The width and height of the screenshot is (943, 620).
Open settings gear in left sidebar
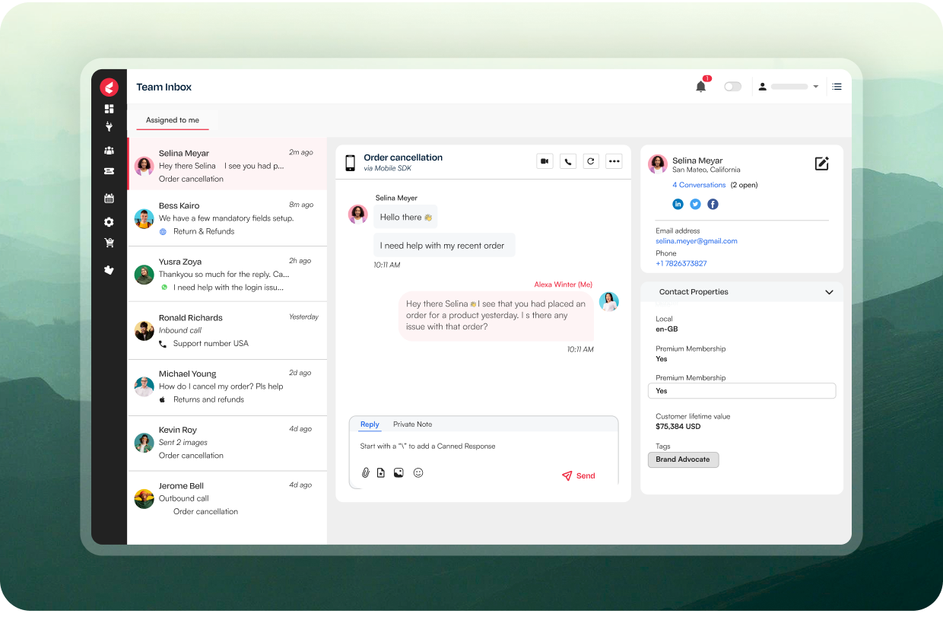(109, 222)
